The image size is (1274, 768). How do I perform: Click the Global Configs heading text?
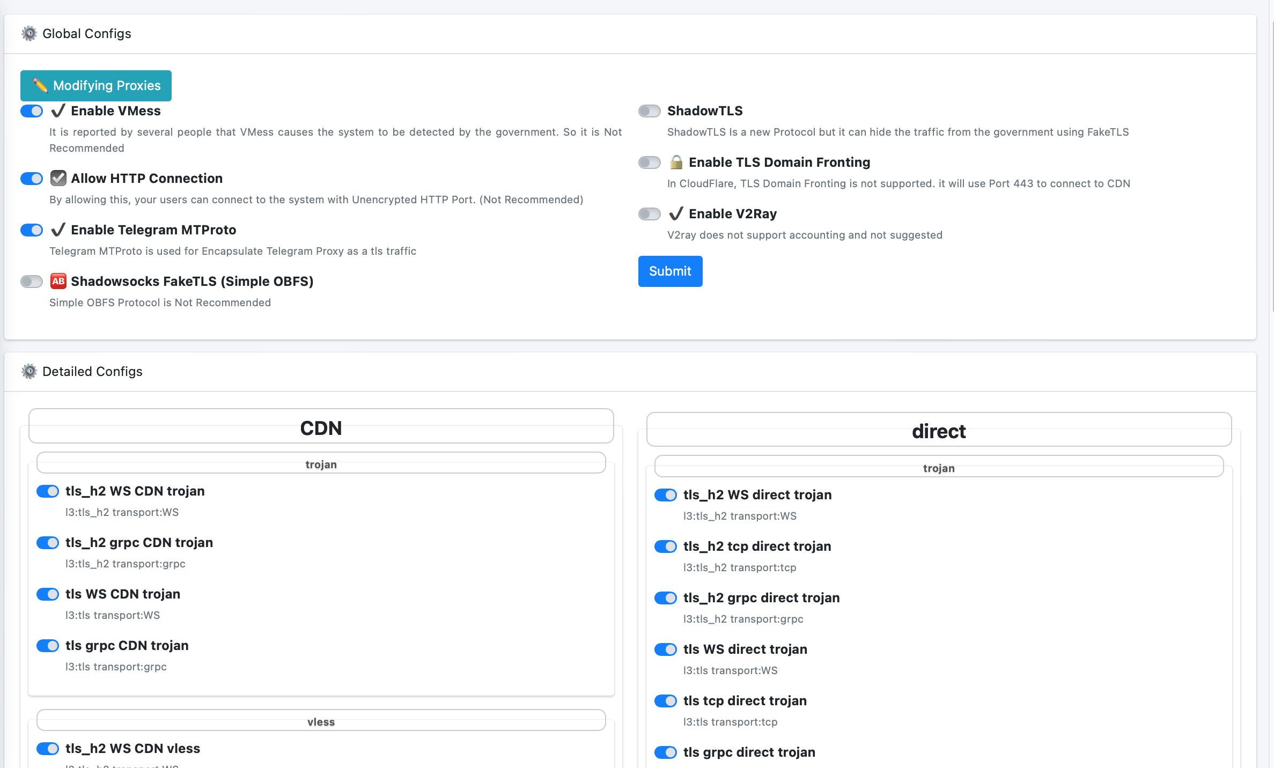click(x=87, y=34)
